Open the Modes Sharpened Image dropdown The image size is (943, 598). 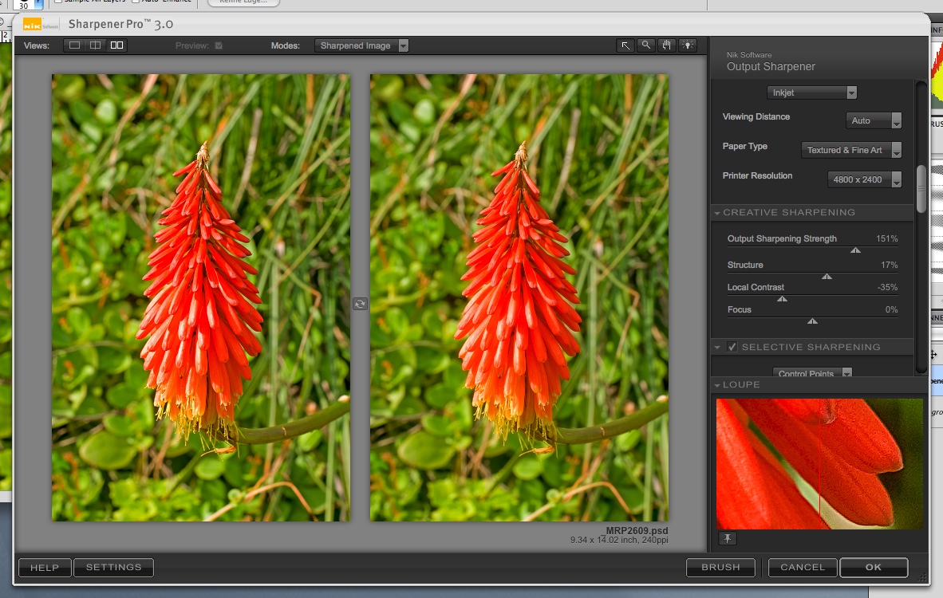pyautogui.click(x=361, y=45)
